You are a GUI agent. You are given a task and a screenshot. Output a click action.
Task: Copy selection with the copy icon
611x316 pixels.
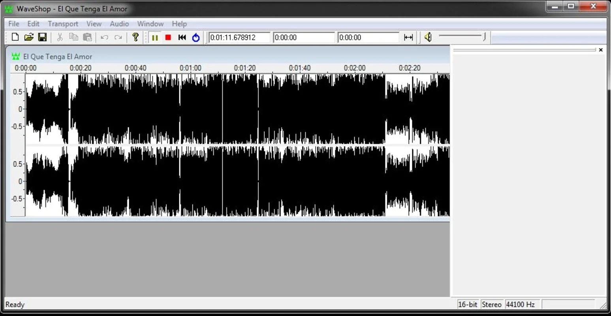pos(73,37)
